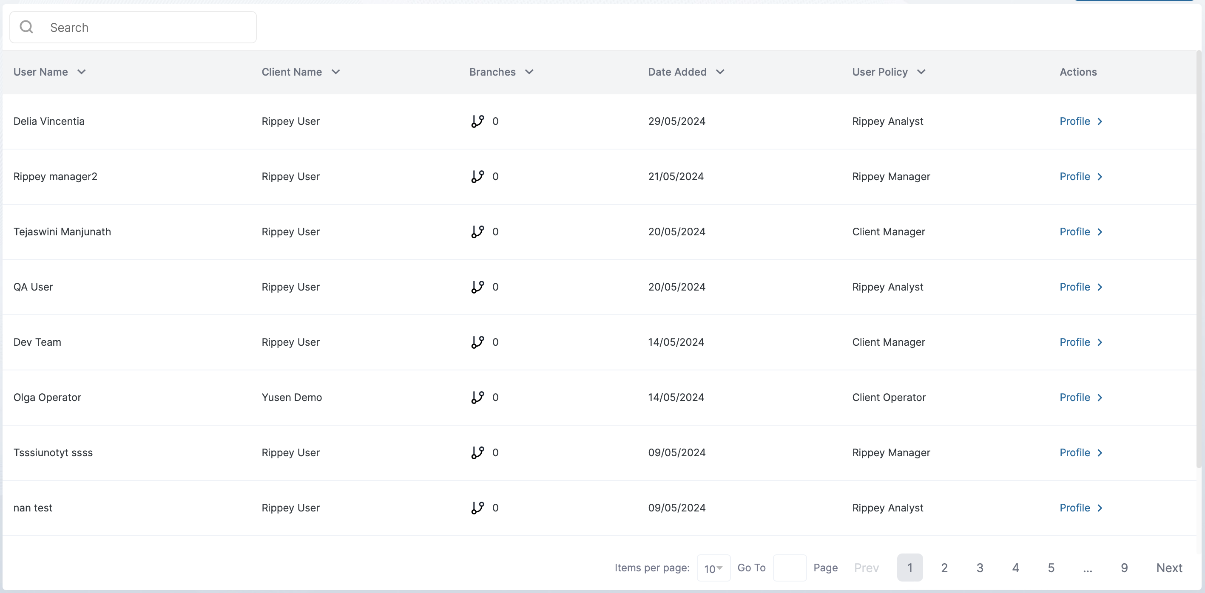
Task: Sort by User Name column arrow
Action: 81,72
